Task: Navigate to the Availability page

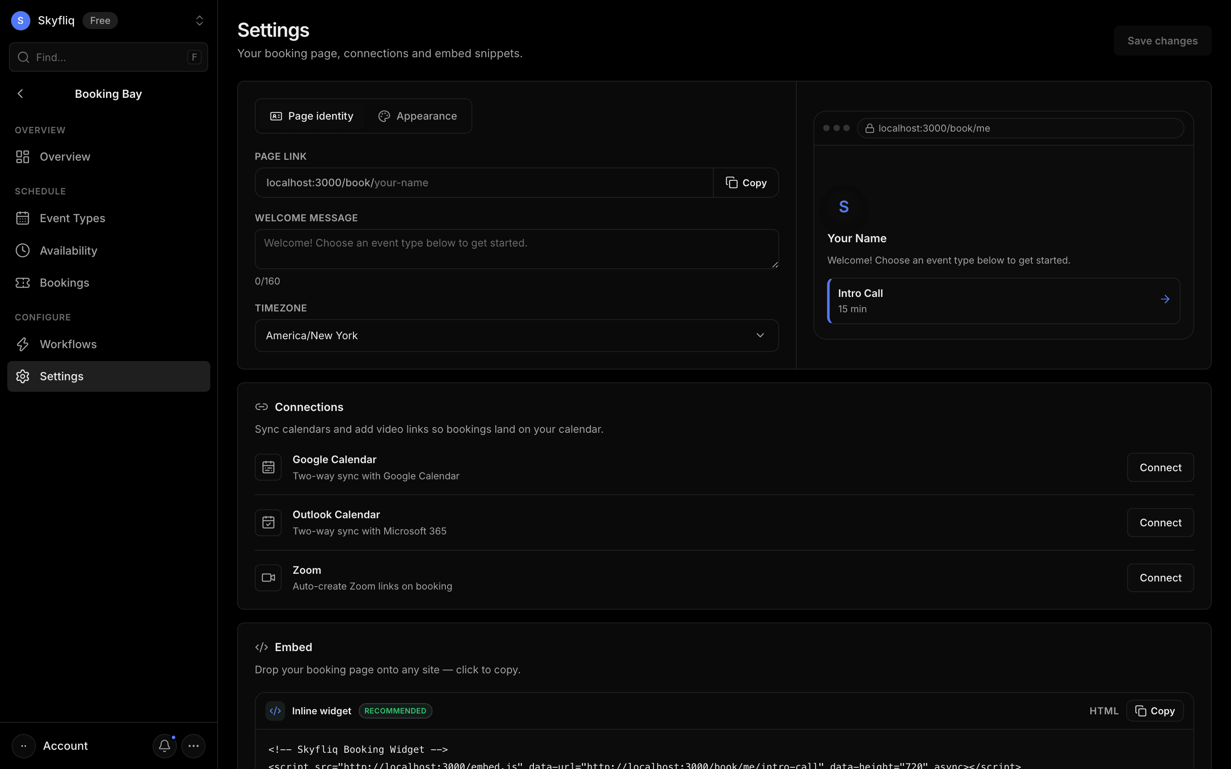Action: coord(108,251)
